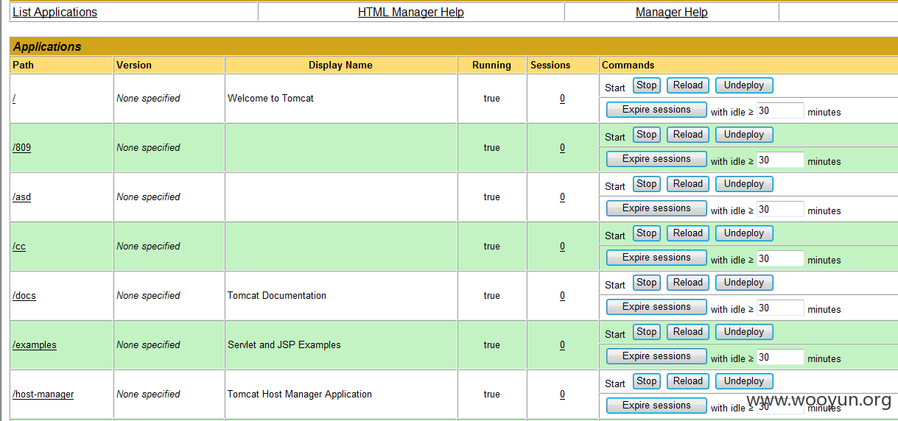The image size is (898, 421).
Task: Click the Display Name column header
Action: [340, 65]
